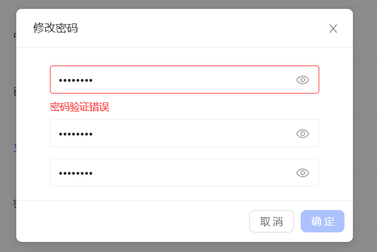Screen dimensions: 377x252
Task: Reveal the first password's hidden characters
Action: [302, 80]
